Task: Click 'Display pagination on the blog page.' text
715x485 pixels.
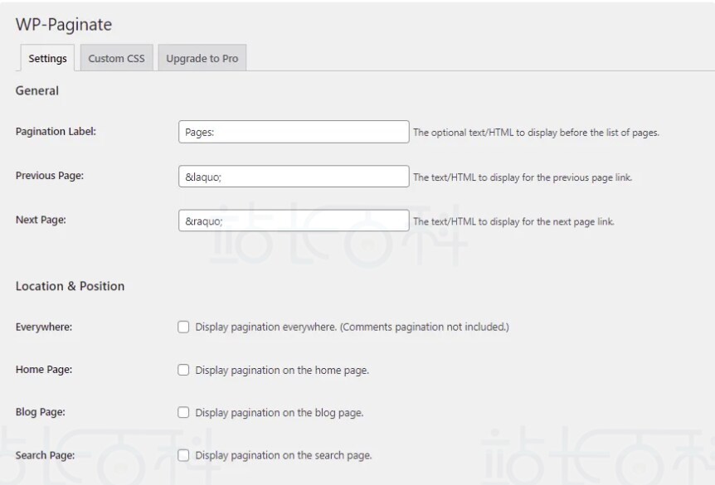Action: click(x=279, y=413)
